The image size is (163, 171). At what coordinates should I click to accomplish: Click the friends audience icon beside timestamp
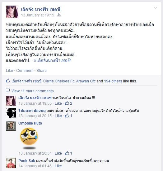(59, 15)
